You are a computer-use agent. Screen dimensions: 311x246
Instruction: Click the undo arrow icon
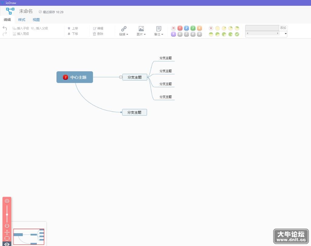[x=5, y=28]
